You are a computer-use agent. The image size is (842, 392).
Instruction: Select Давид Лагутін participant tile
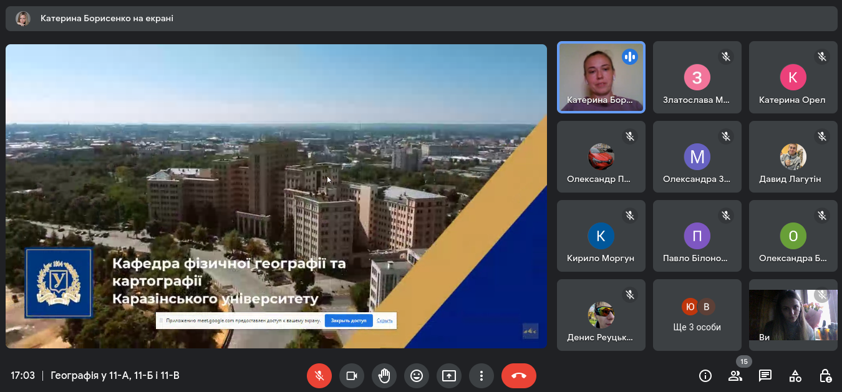point(793,157)
